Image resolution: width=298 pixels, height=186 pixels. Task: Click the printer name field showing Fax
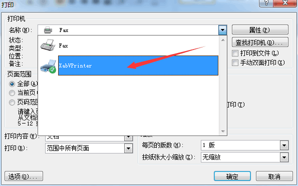(x=132, y=30)
